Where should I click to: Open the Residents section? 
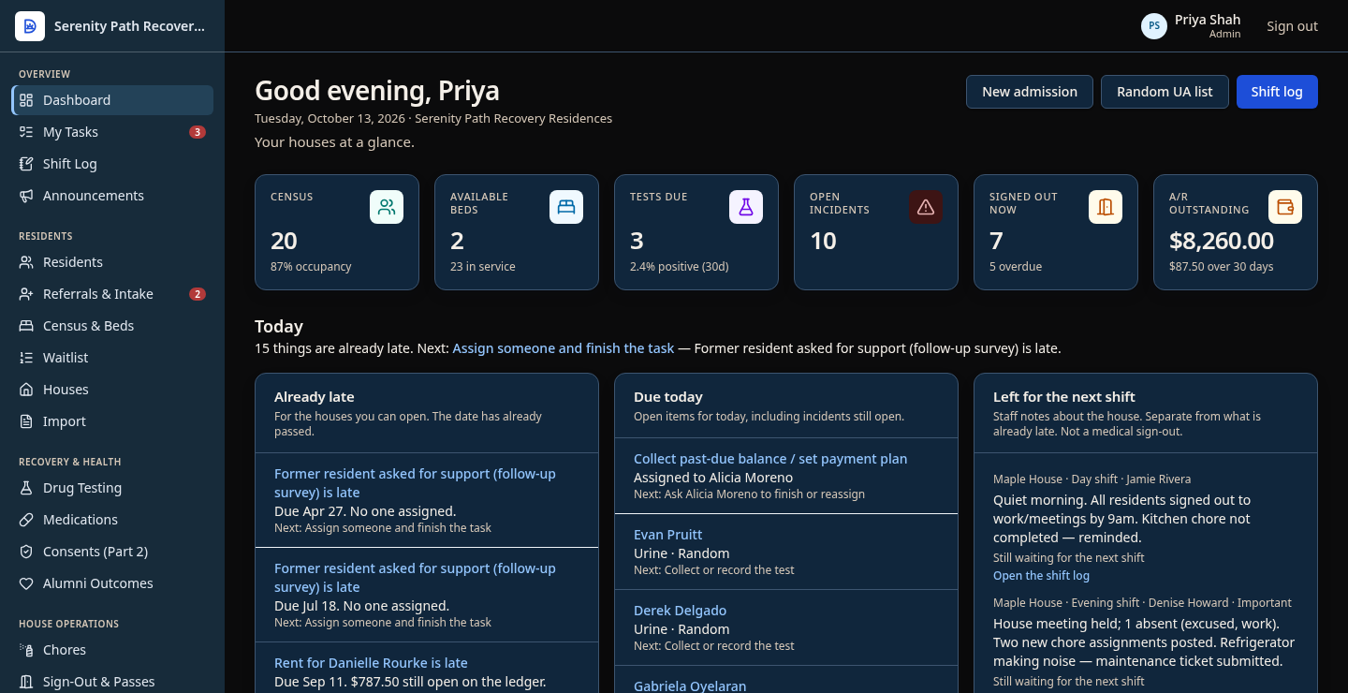112,262
